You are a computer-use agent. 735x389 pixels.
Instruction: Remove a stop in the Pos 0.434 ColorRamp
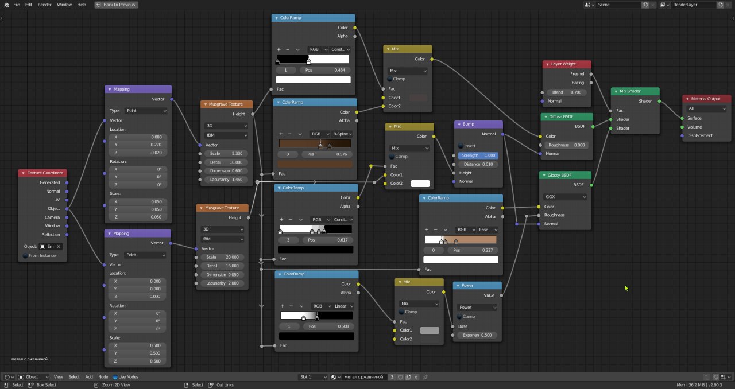pos(288,49)
